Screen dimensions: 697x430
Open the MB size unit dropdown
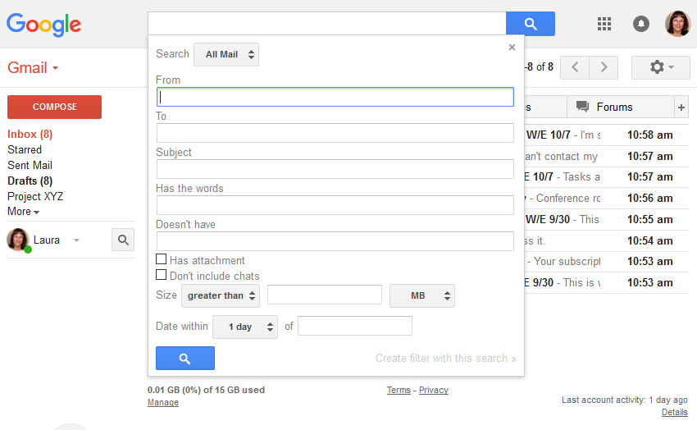421,295
